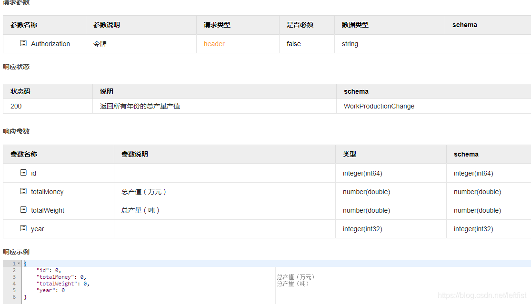
Task: Click the 总产值（万元）description cell
Action: point(144,192)
